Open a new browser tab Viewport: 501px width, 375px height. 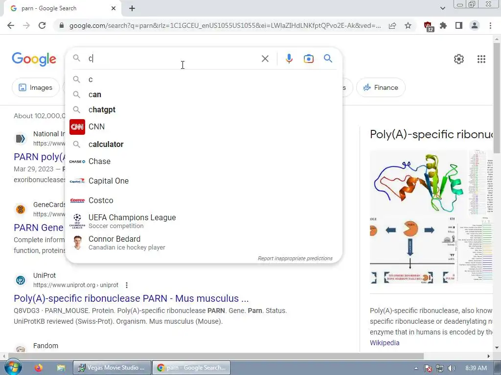coord(132,8)
